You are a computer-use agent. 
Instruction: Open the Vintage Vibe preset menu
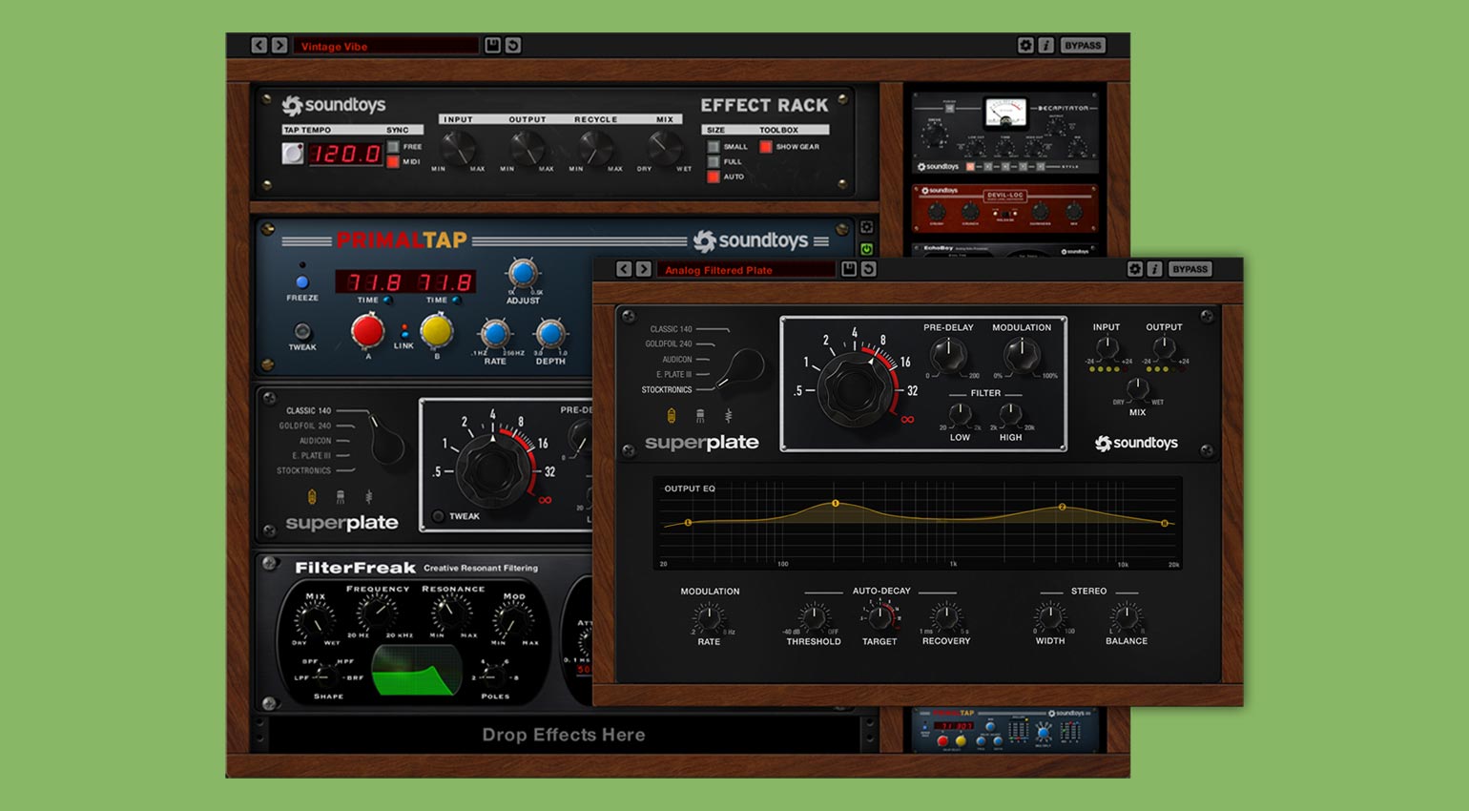pos(385,46)
